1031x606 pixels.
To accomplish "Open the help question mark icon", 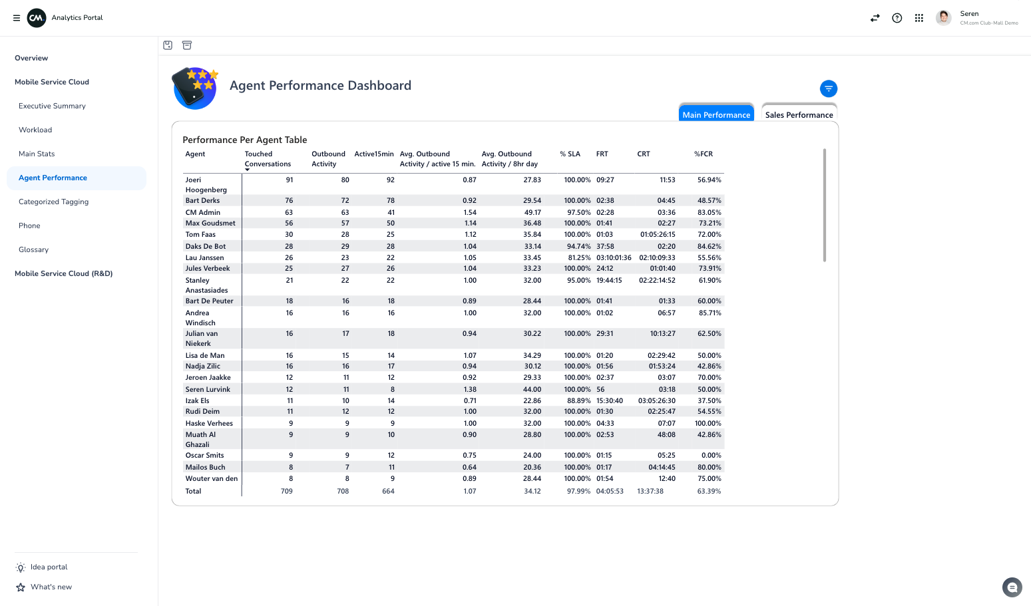I will 897,17.
